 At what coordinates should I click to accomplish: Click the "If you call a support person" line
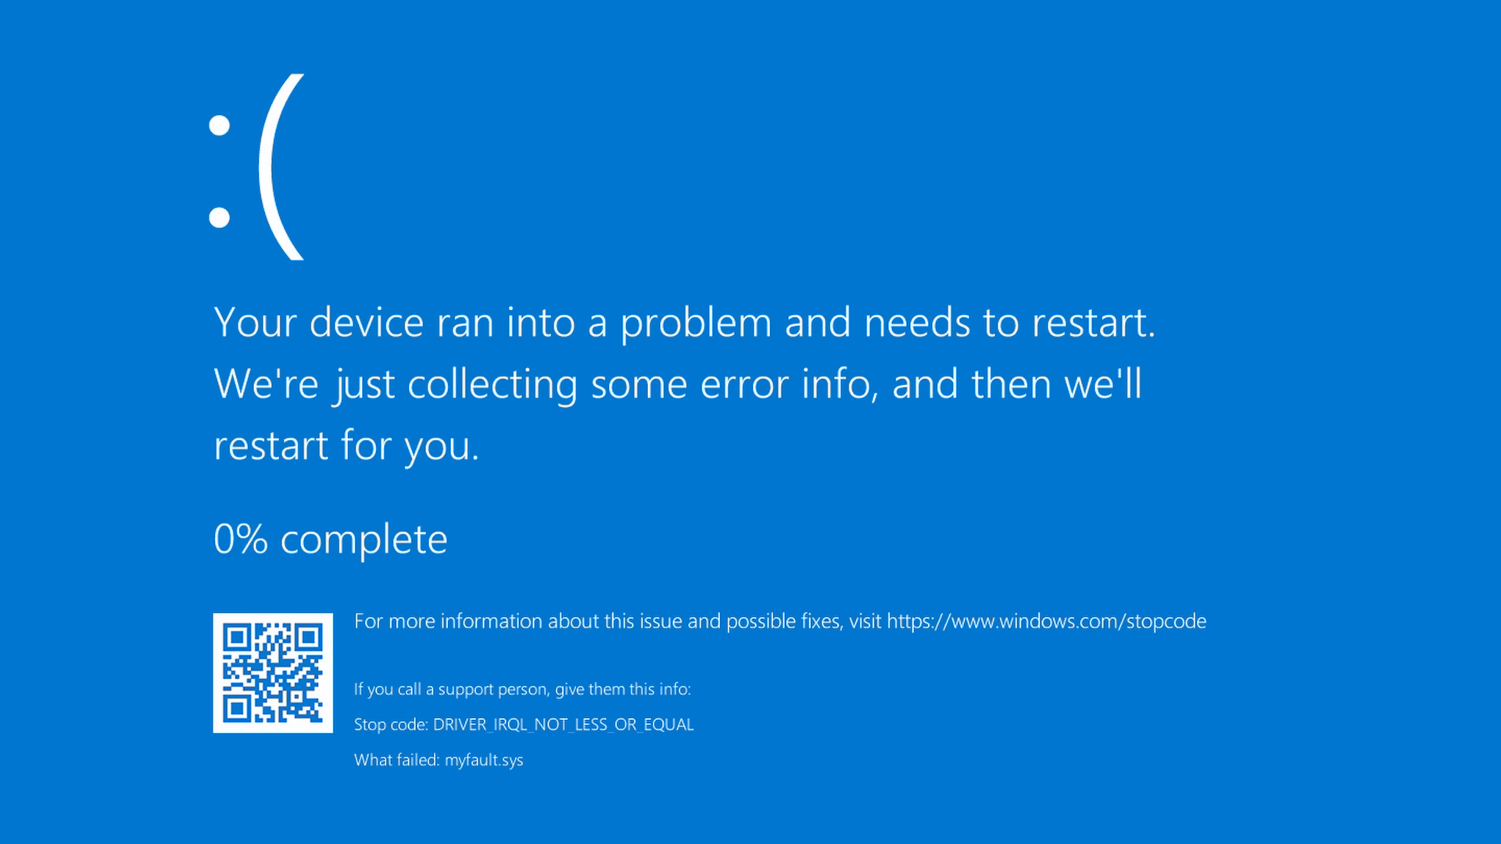(x=522, y=689)
